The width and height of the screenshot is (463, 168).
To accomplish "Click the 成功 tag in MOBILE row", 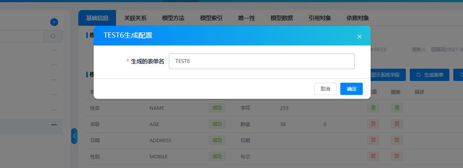I will pyautogui.click(x=217, y=156).
